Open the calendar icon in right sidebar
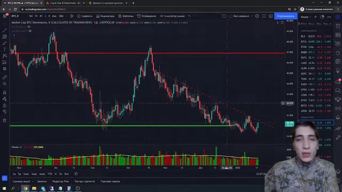Viewport: 342px width, 192px height. coord(338,62)
